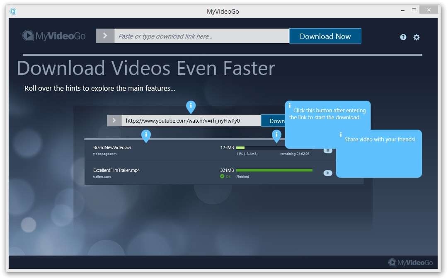Expand the arrow button beside link field
This screenshot has width=448, height=280.
[x=105, y=36]
